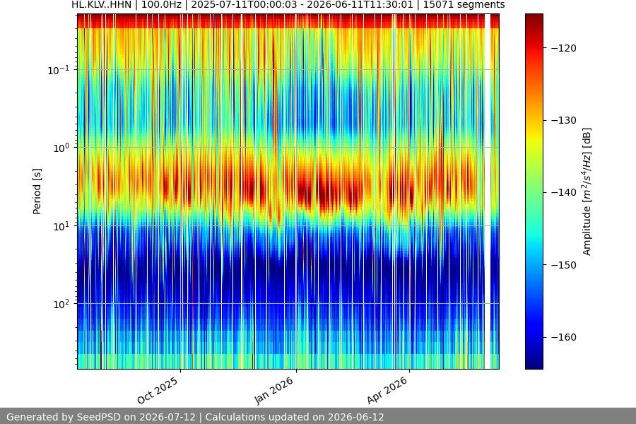Image resolution: width=636 pixels, height=424 pixels.
Task: Click the 'Apr 2026' x-axis label
Action: (x=387, y=390)
